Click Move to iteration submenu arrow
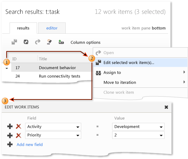188x159 pixels. 184,82
